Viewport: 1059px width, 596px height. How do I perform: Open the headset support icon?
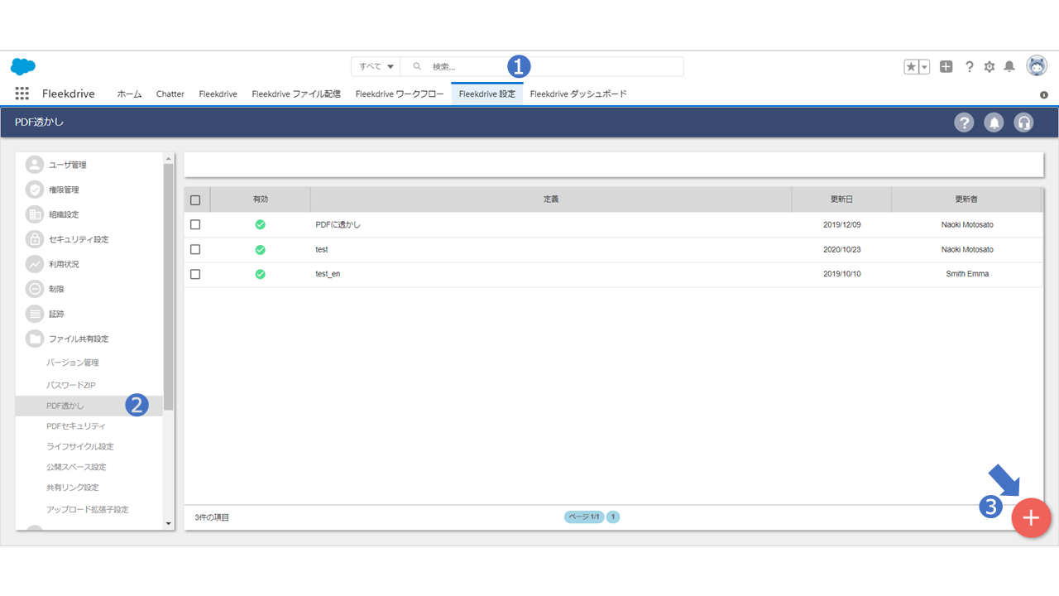tap(1023, 123)
